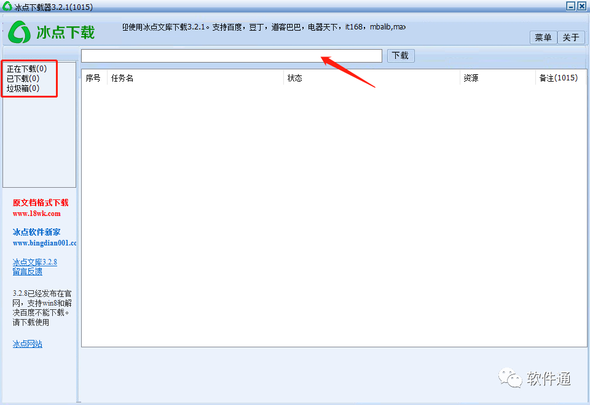Sort by the 序号 column header
The image size is (590, 405).
tap(93, 78)
